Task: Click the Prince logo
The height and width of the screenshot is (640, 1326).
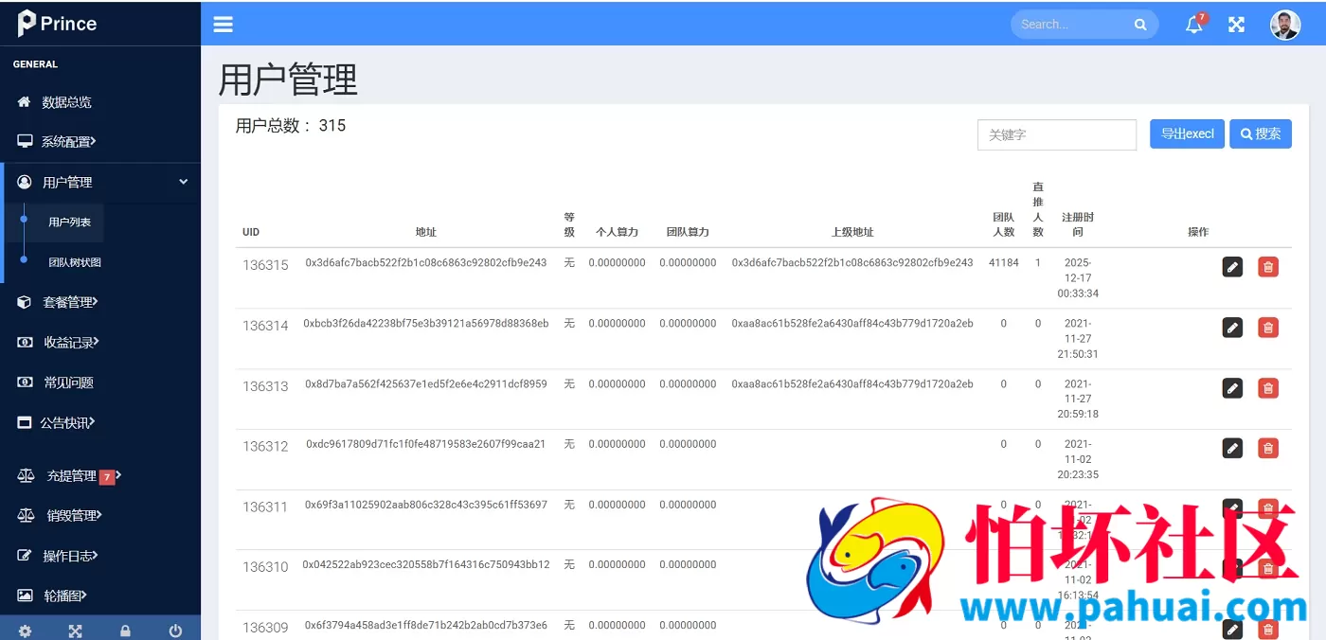Action: tap(57, 24)
